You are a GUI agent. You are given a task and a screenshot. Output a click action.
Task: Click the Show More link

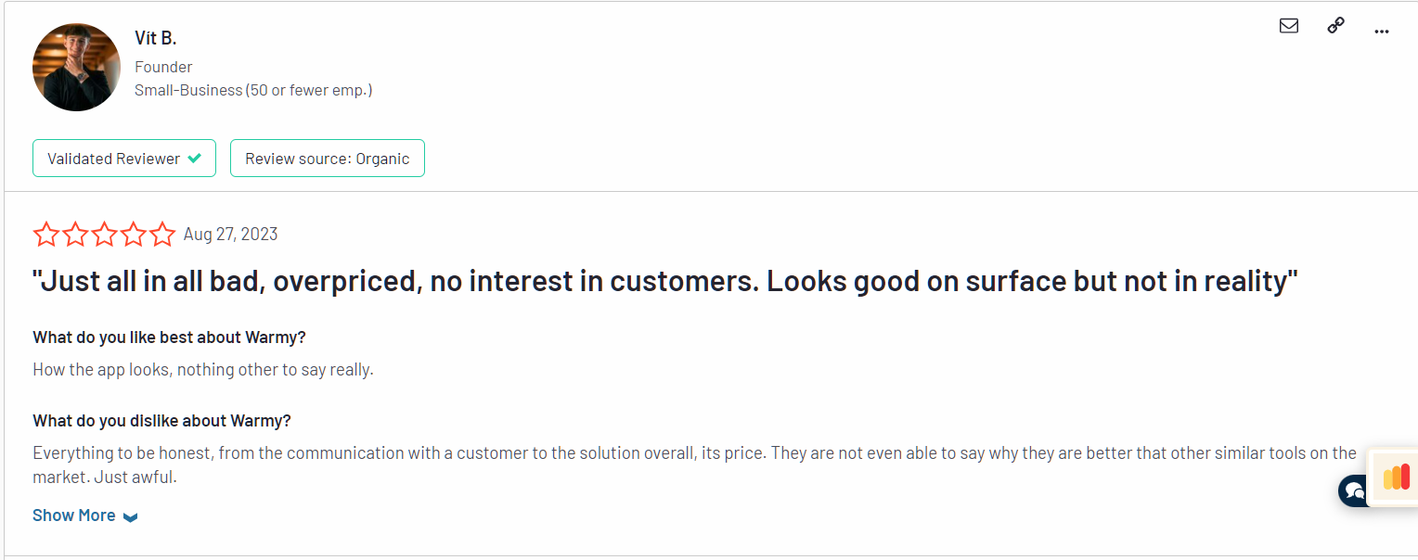(74, 515)
